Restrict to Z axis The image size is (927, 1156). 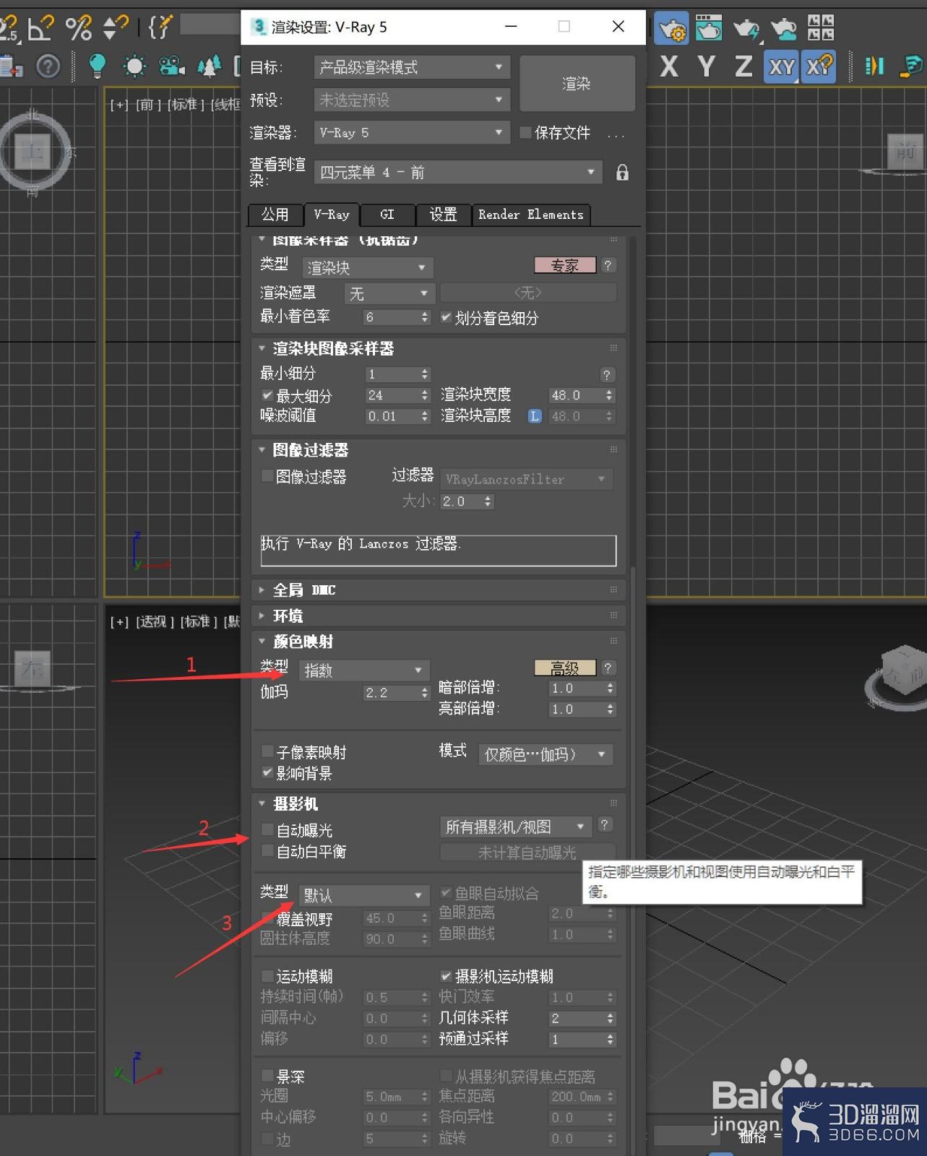pos(743,66)
